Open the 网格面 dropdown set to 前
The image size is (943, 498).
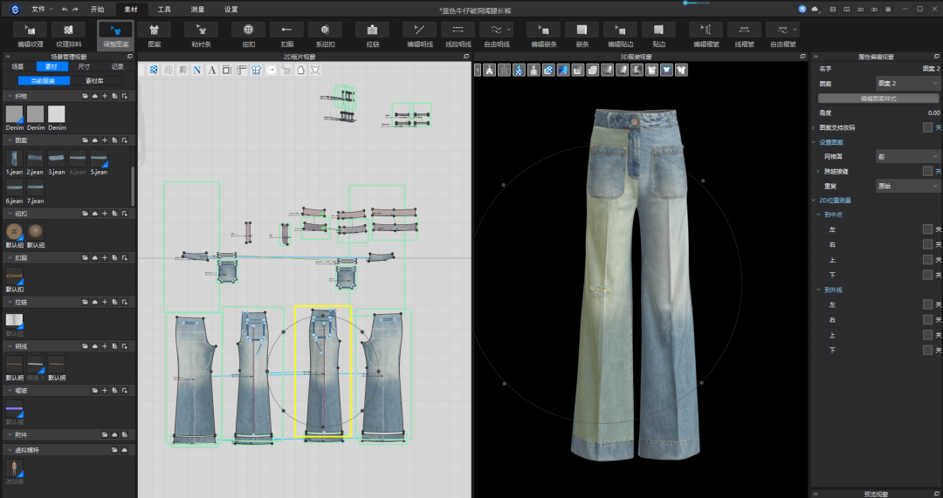(906, 156)
